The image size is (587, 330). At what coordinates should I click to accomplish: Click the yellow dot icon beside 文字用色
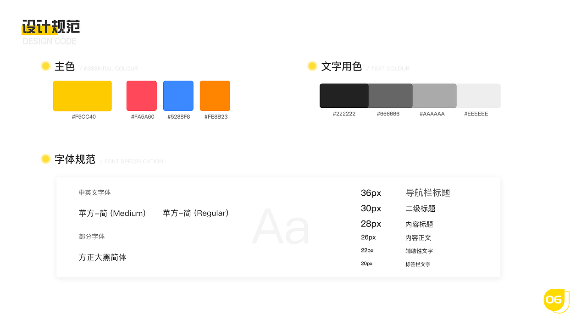click(x=311, y=66)
